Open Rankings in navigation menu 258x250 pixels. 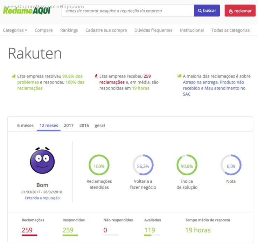pyautogui.click(x=69, y=30)
